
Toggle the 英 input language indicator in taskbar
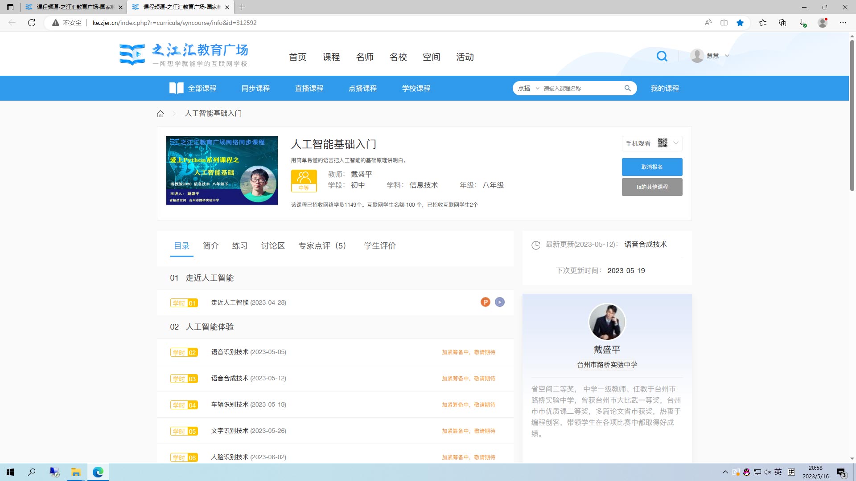(x=778, y=472)
